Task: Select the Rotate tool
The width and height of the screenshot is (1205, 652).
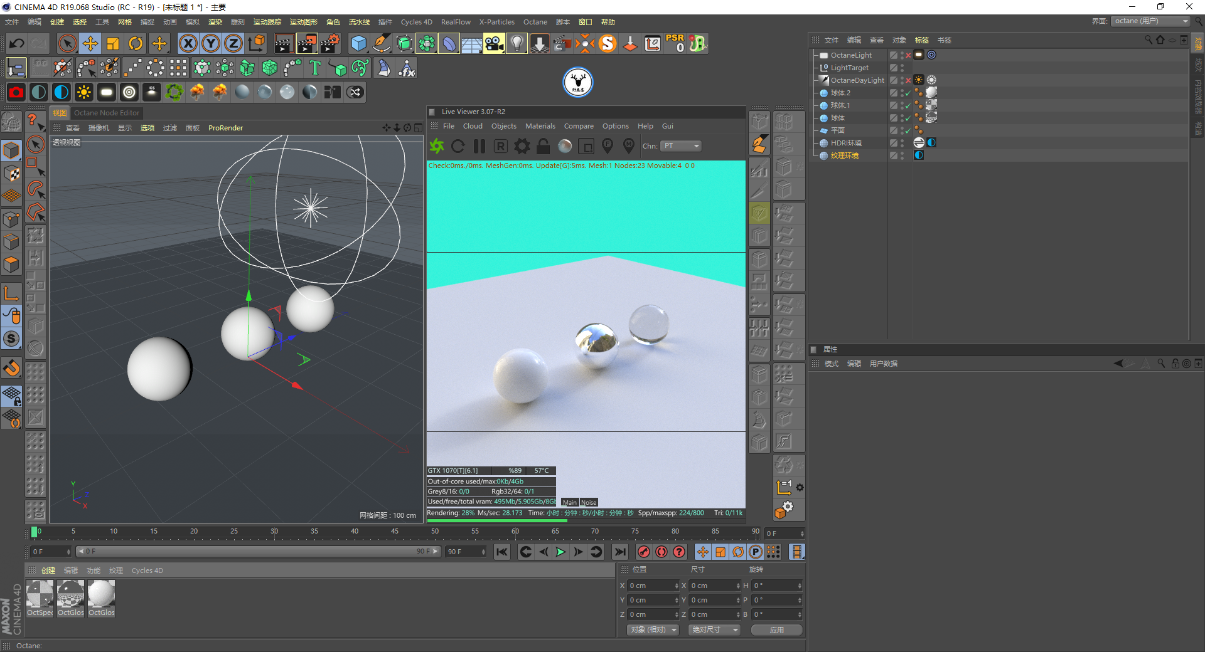Action: point(136,43)
